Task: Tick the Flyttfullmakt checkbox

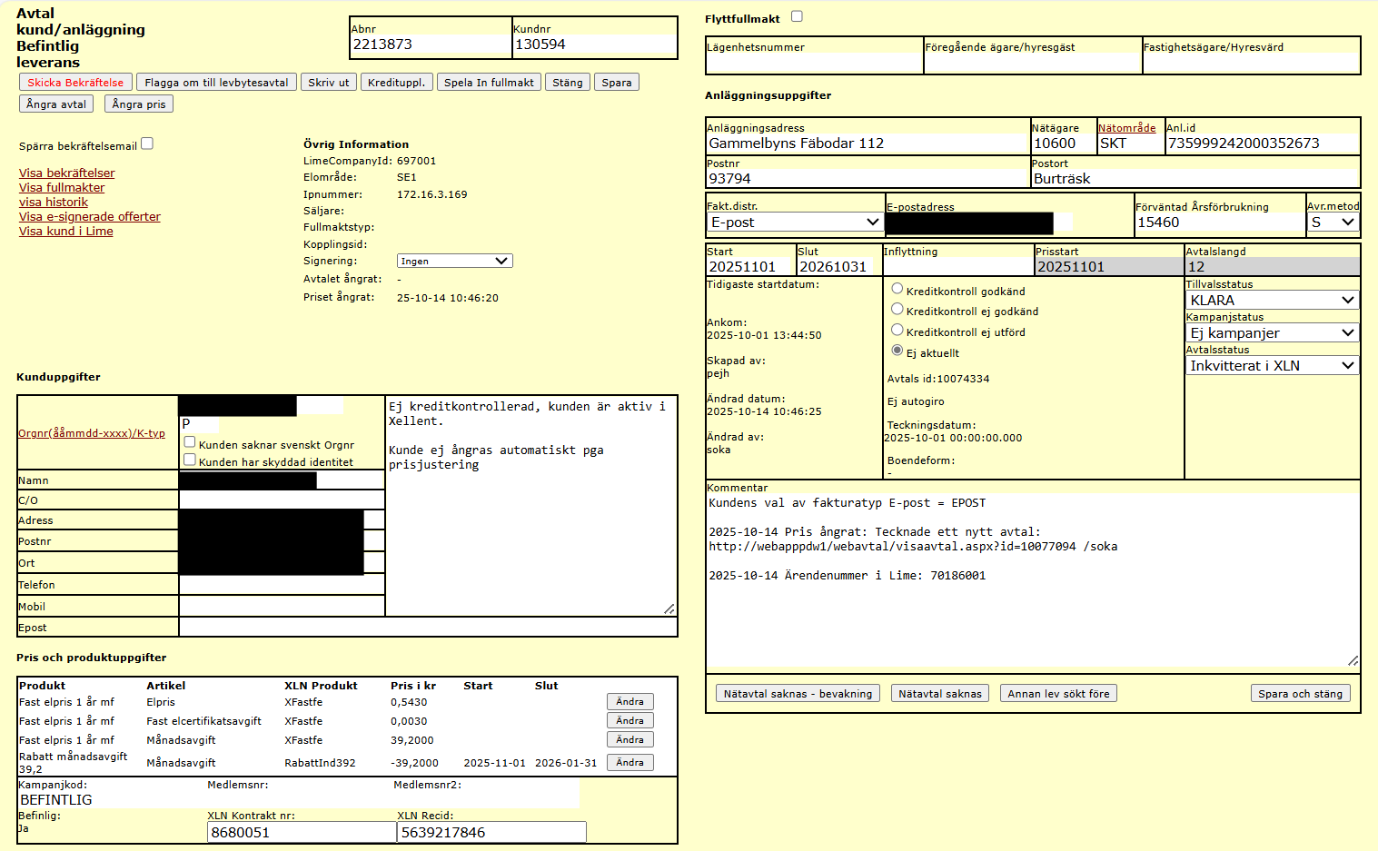Action: [797, 16]
